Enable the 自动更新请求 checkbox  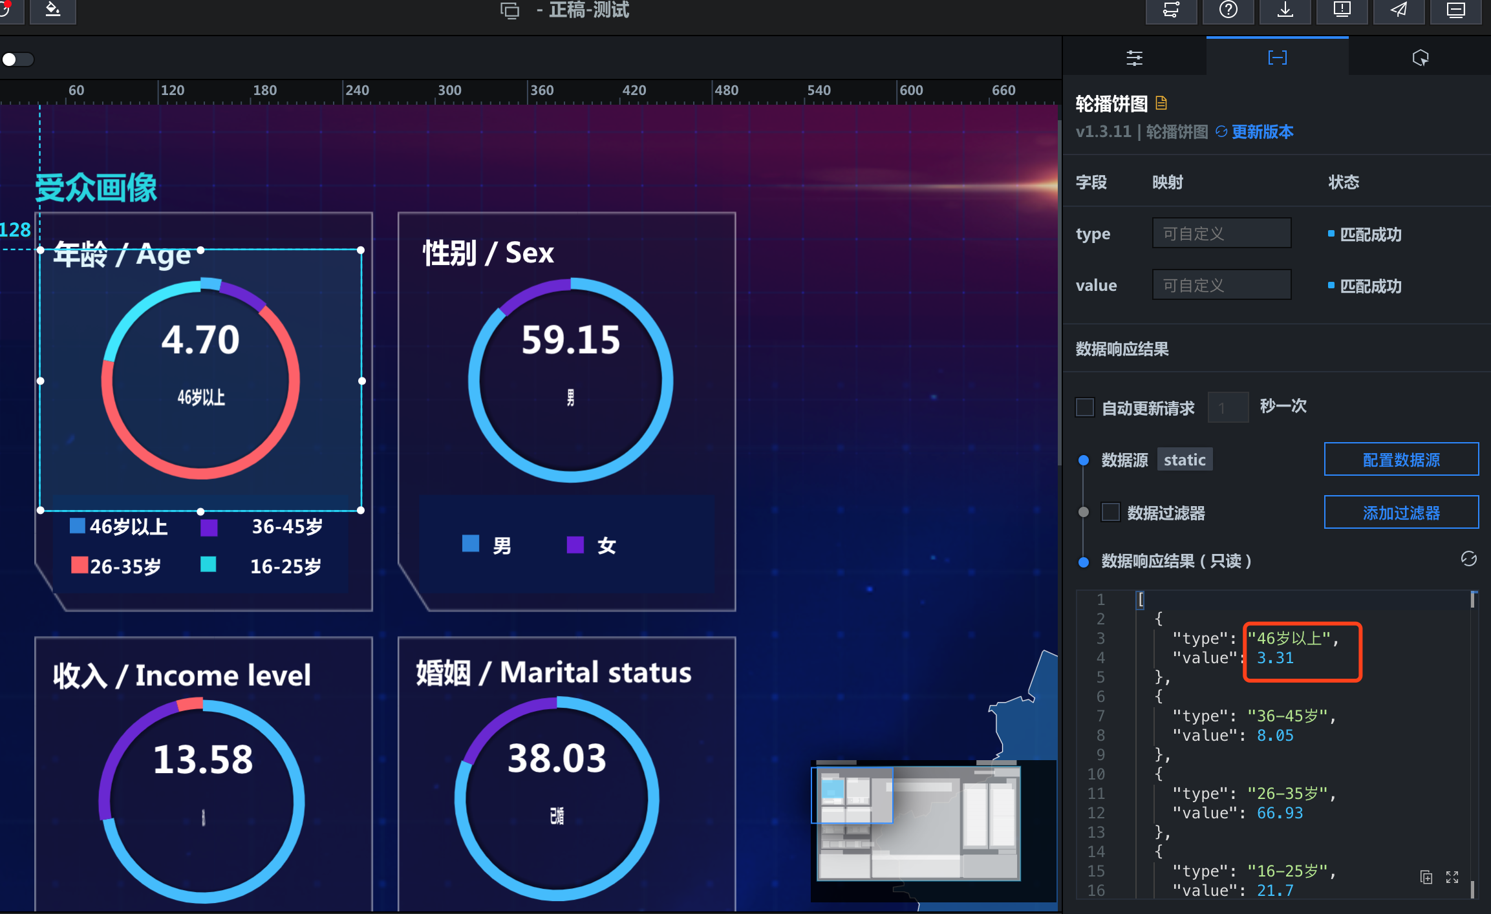(1085, 407)
